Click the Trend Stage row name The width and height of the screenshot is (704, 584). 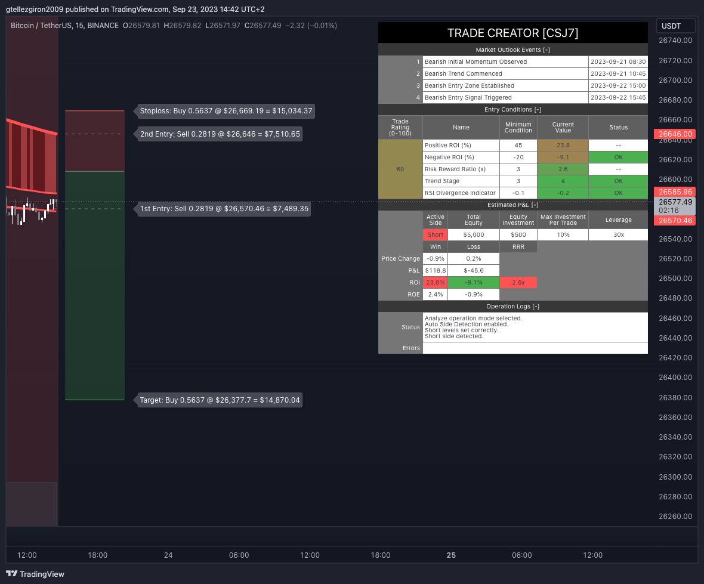tap(461, 181)
